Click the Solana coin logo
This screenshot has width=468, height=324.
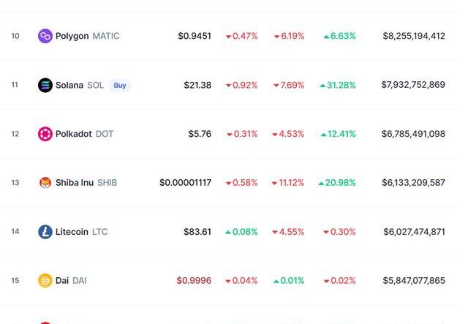pos(45,85)
